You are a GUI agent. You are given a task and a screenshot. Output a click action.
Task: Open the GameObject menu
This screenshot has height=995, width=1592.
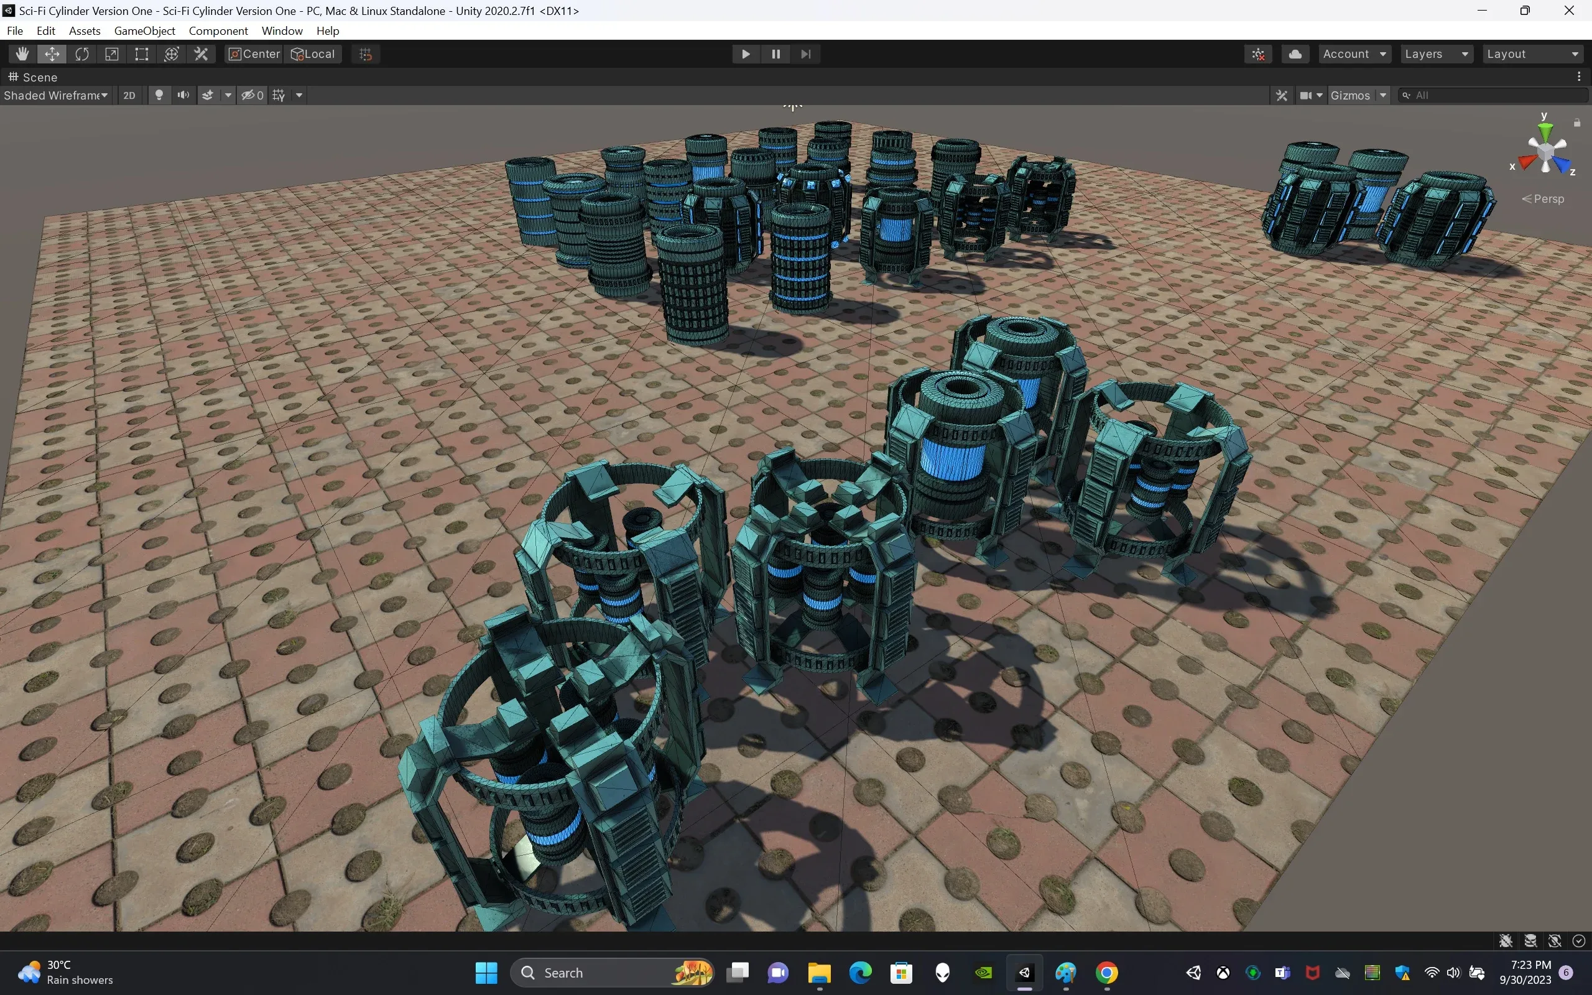(x=144, y=30)
